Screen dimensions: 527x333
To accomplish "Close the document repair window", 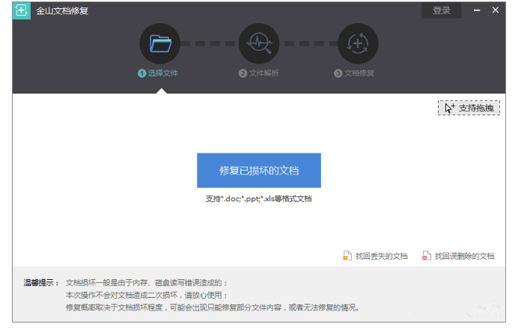I will tap(496, 10).
